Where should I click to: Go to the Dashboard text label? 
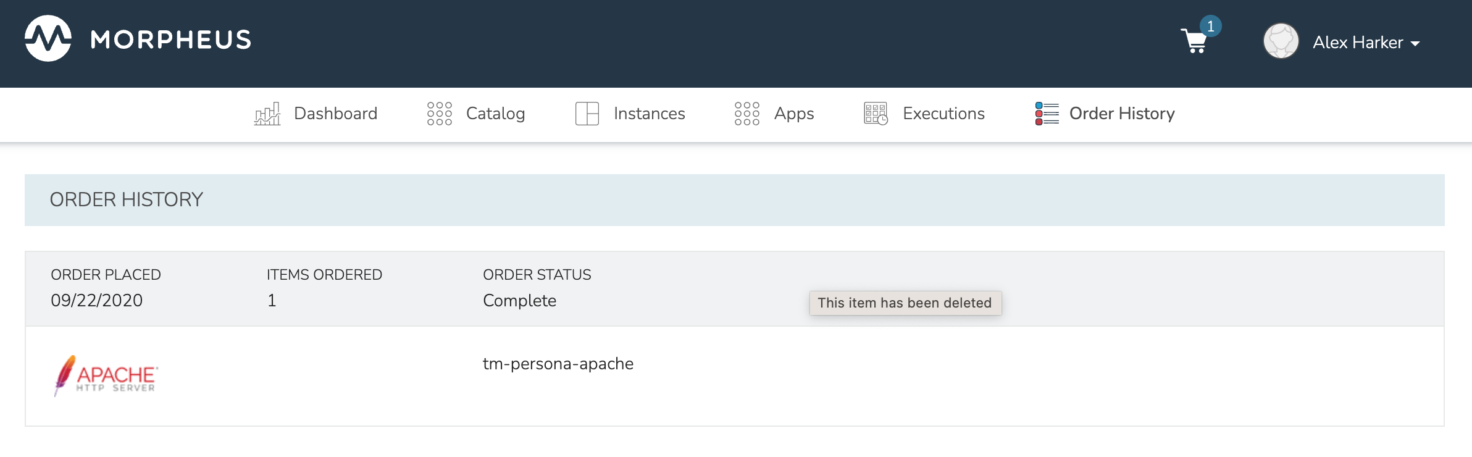(335, 114)
